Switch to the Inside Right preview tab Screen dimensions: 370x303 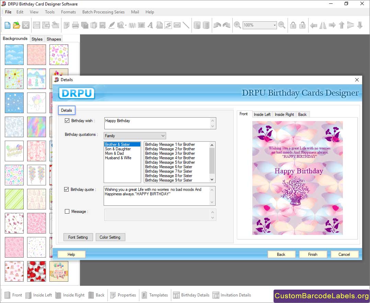point(284,115)
